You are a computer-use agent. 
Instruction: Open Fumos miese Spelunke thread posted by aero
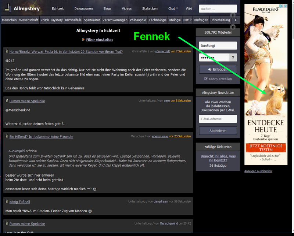(x=27, y=101)
